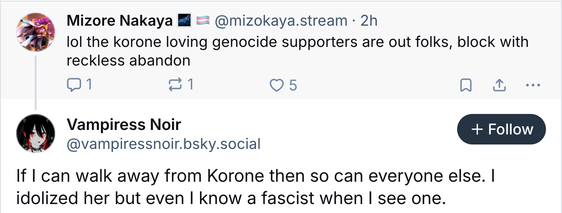
Task: Bookmark Mizore Nakaya's post
Action: pyautogui.click(x=465, y=86)
